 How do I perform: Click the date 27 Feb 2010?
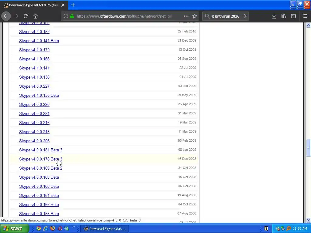(x=187, y=31)
